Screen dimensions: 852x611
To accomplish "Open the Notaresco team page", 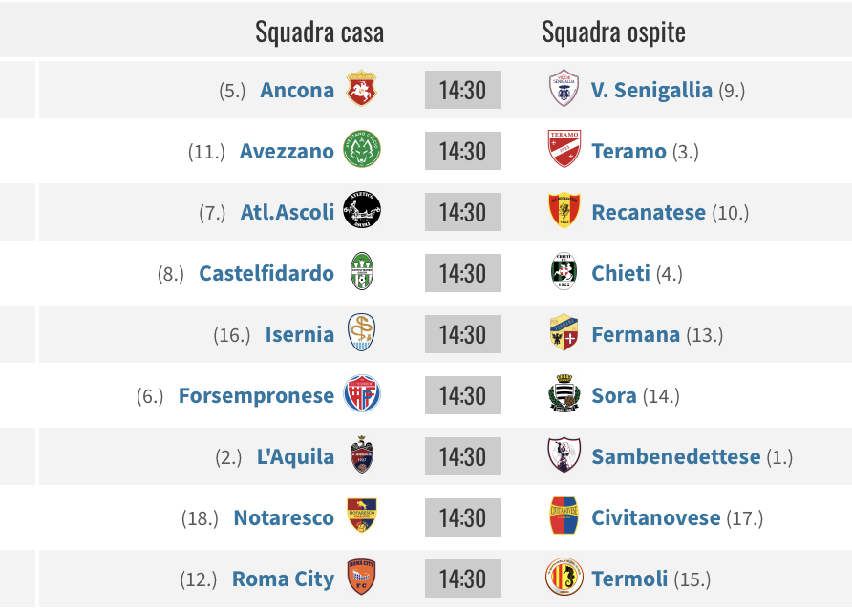I will [284, 517].
